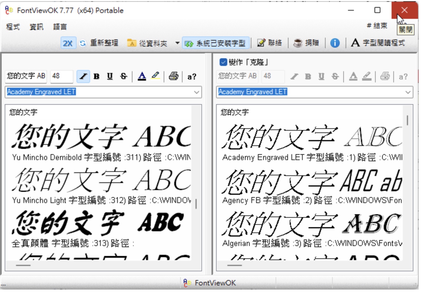Toggle bold in the left panel

[x=96, y=77]
